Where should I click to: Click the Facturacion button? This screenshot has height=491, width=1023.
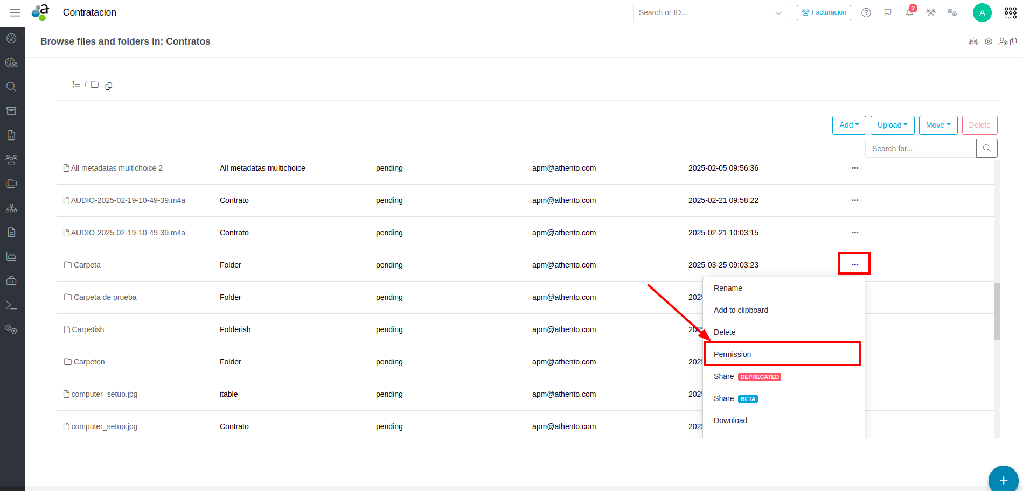coord(824,12)
